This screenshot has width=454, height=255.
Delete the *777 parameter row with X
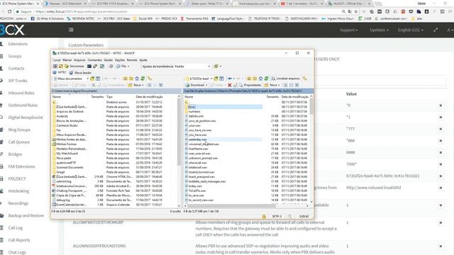coord(441,129)
